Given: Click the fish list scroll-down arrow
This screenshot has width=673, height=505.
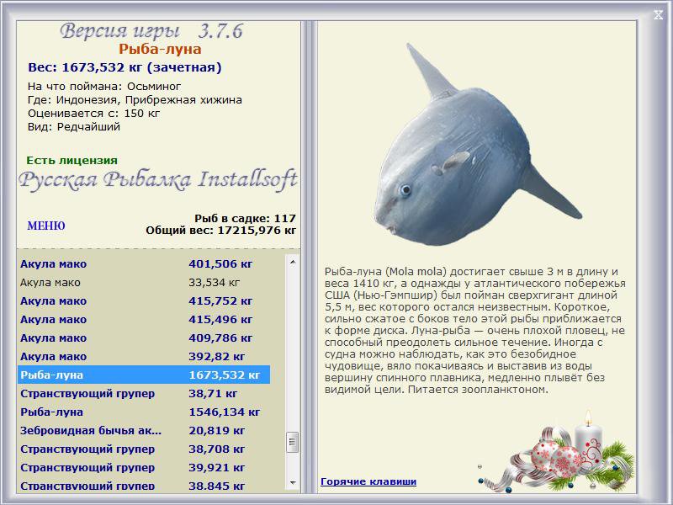Looking at the screenshot, I should 293,482.
